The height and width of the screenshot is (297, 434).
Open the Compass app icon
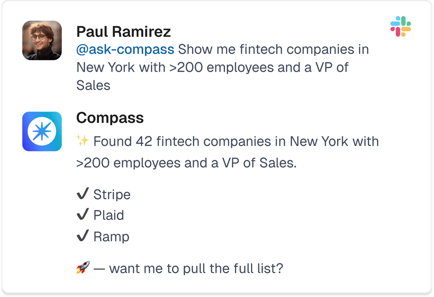pos(42,131)
